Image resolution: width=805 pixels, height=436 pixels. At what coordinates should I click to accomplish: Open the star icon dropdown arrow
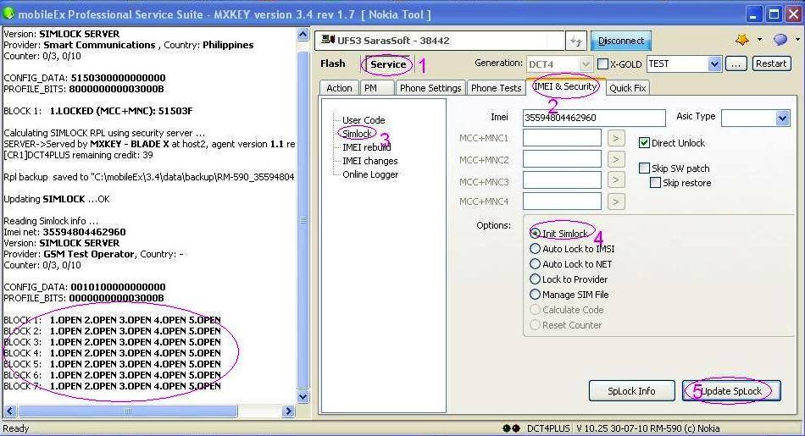[759, 40]
